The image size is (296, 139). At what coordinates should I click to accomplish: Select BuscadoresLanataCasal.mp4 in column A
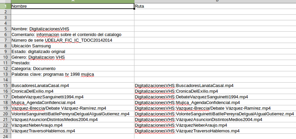(73, 86)
